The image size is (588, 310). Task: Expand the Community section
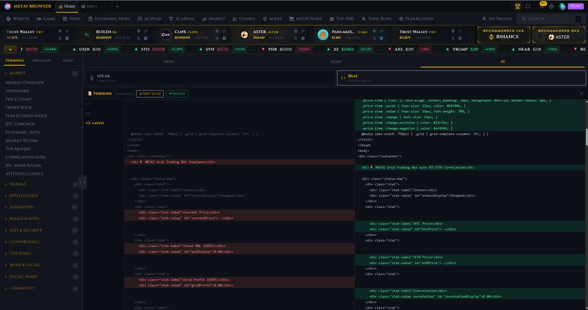click(x=41, y=288)
